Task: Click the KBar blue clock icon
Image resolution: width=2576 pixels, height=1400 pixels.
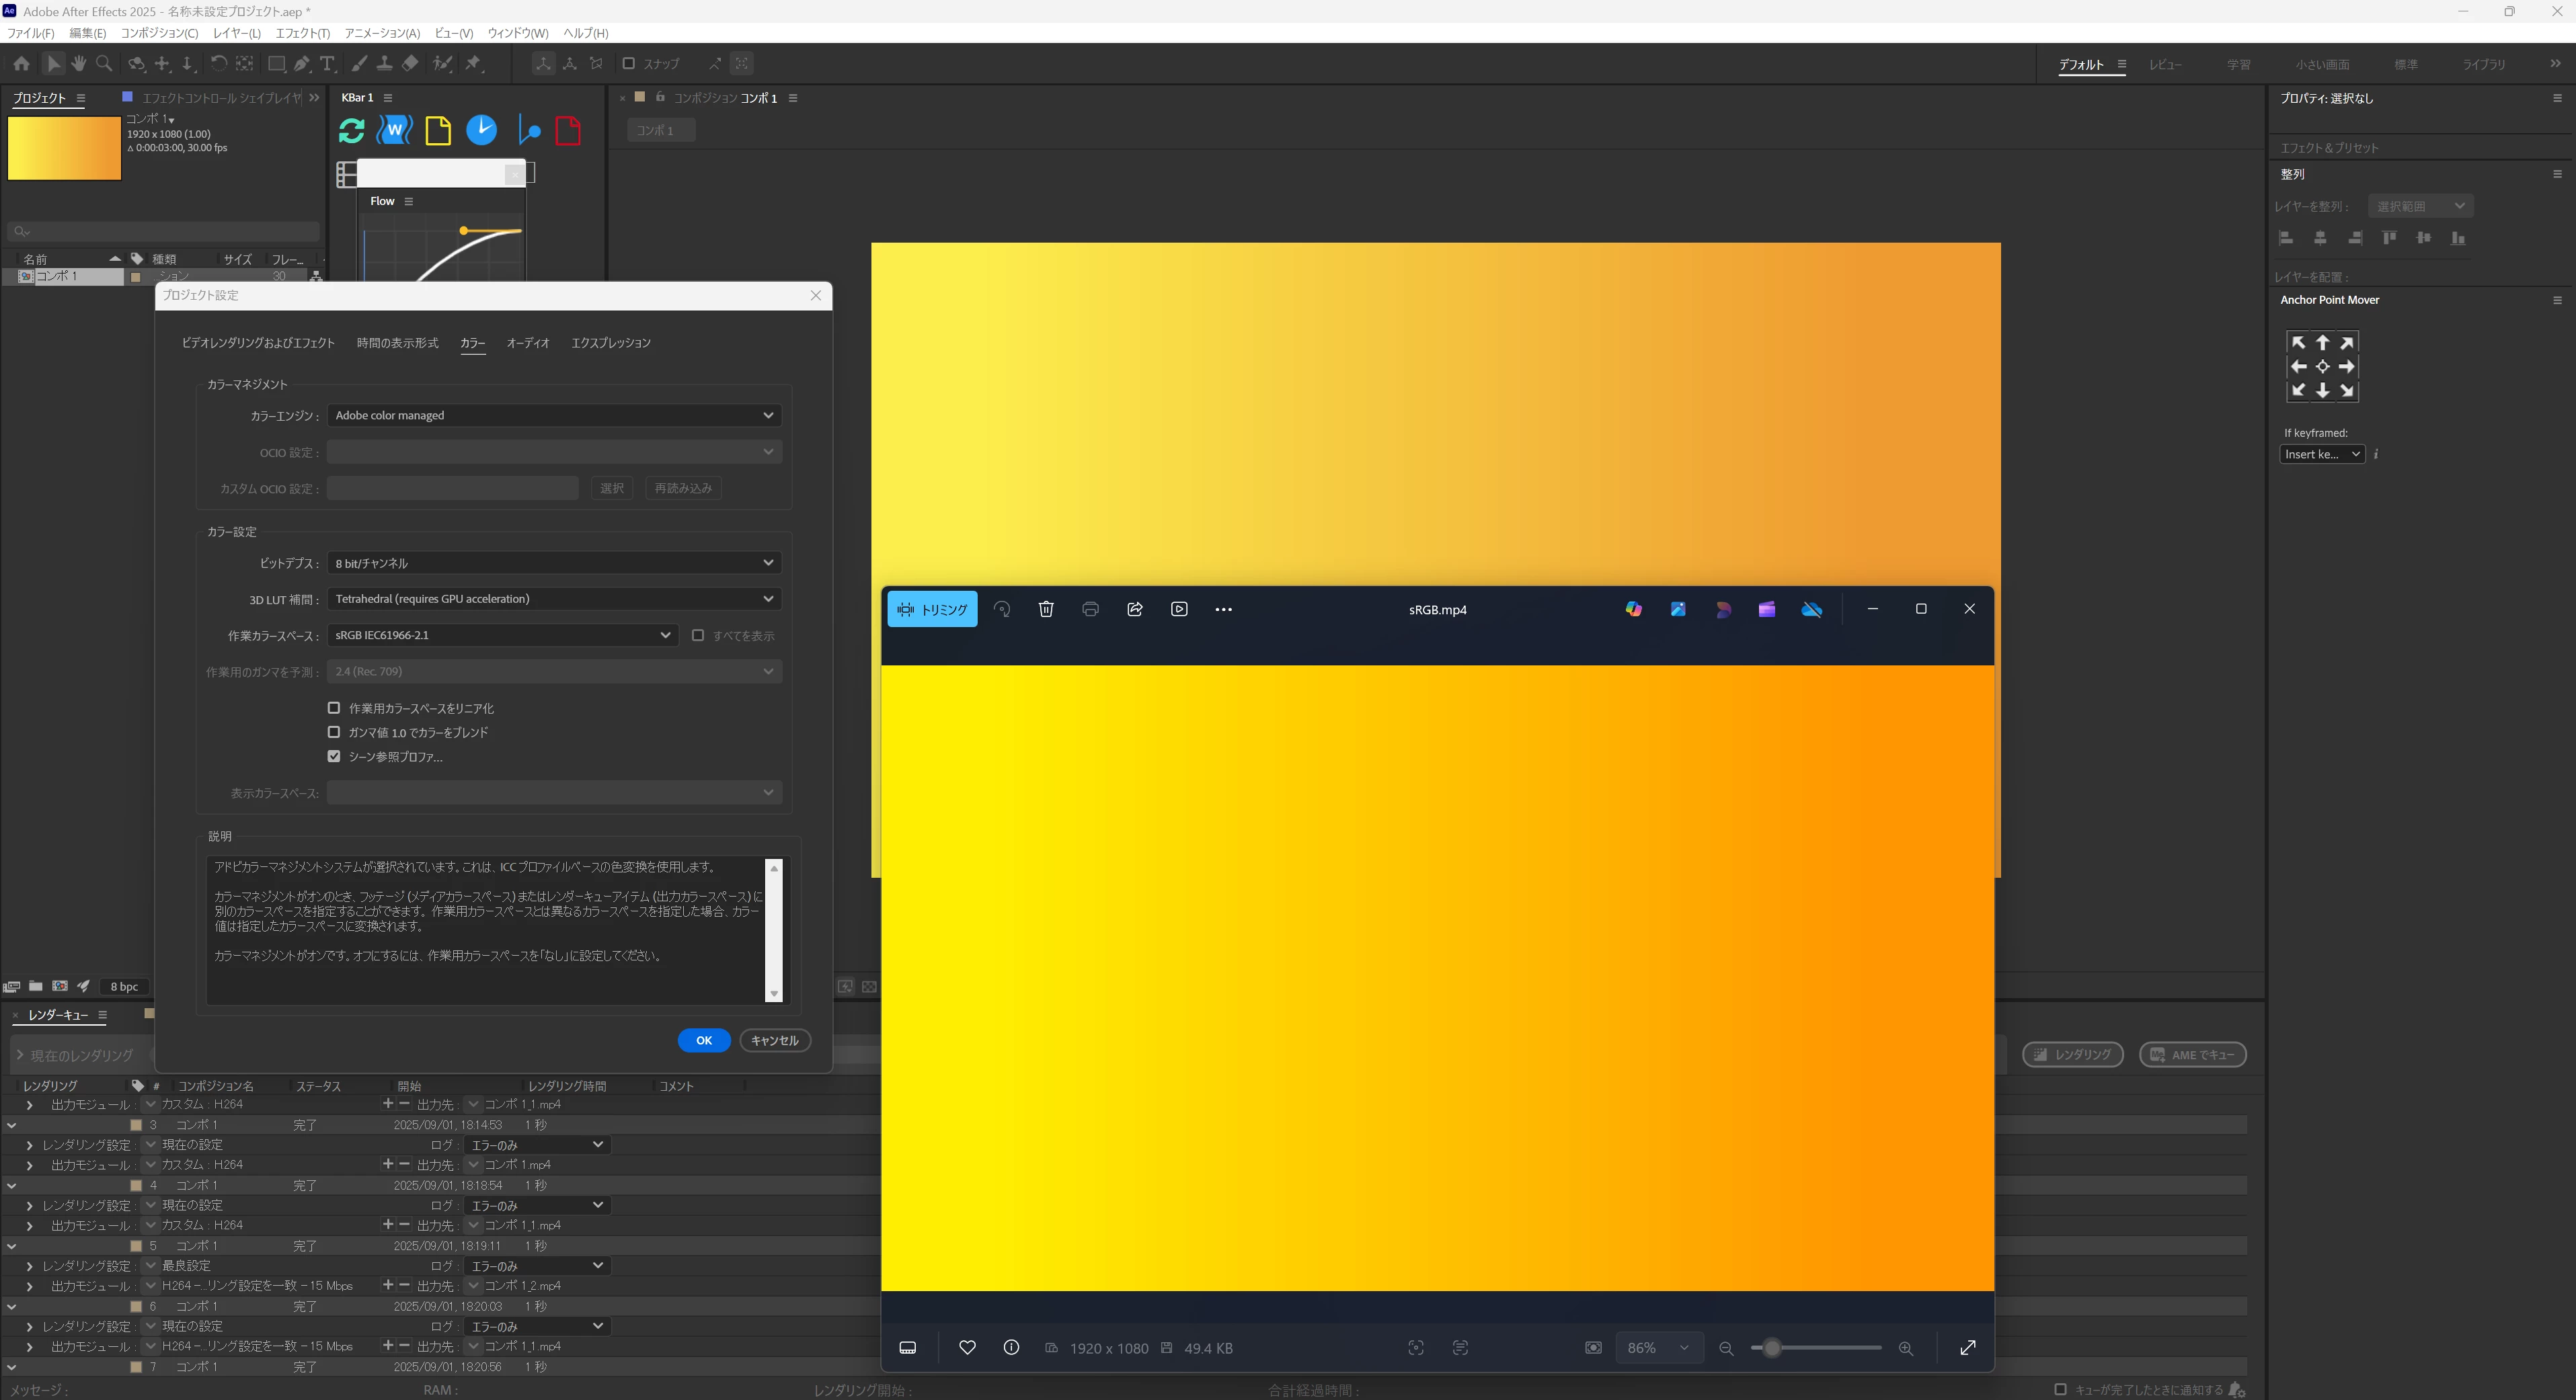Action: click(481, 130)
